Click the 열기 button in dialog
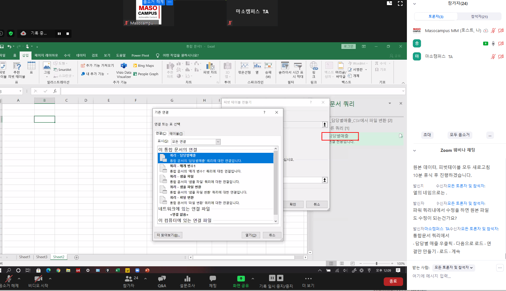Image resolution: width=506 pixels, height=291 pixels. (251, 235)
